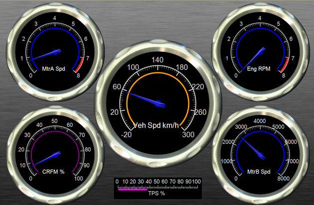Screen dimensions: 314x205
Task: Select the MtrB Spd gauge label
Action: coord(259,172)
